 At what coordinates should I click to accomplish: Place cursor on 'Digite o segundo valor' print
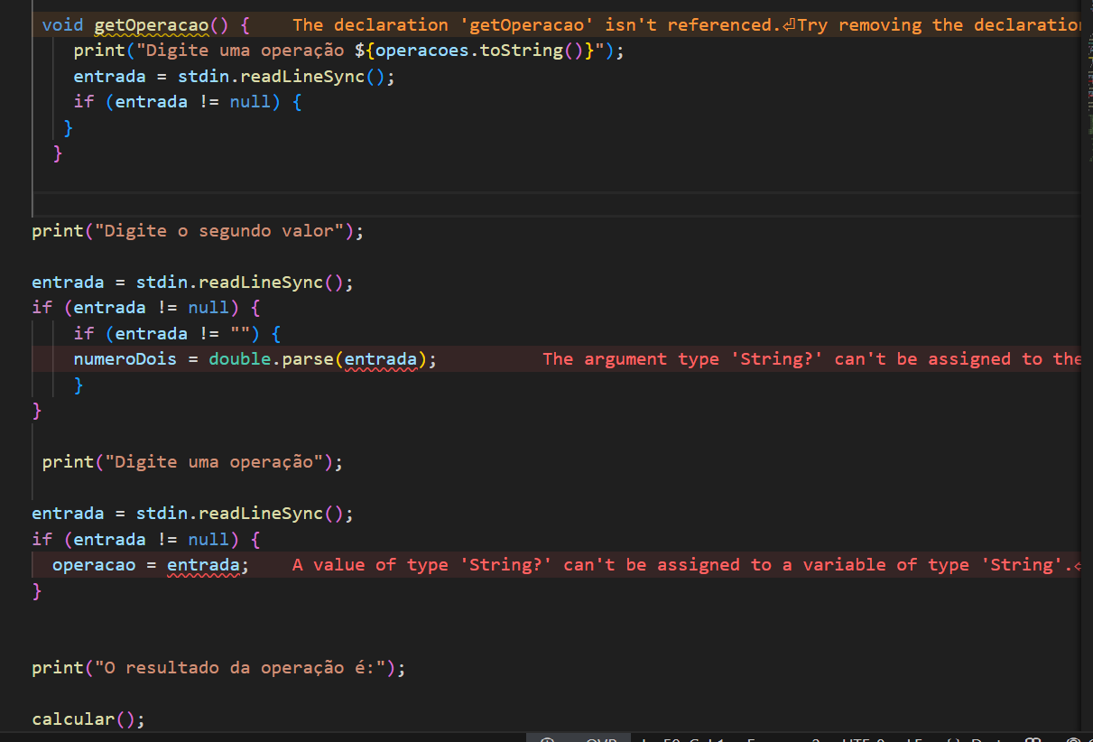(197, 231)
